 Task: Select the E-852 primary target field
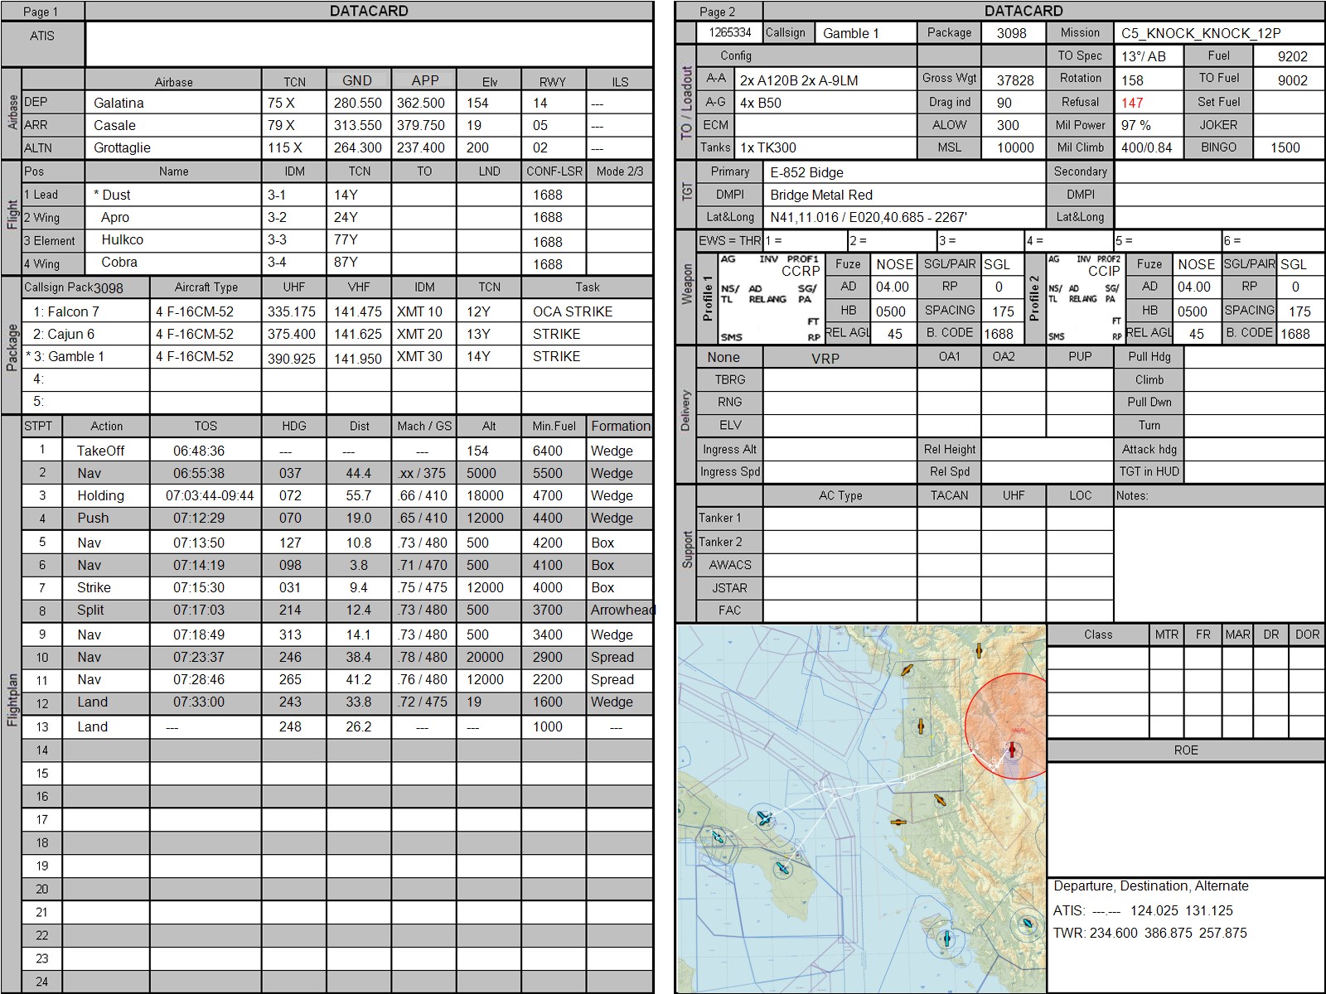click(904, 172)
